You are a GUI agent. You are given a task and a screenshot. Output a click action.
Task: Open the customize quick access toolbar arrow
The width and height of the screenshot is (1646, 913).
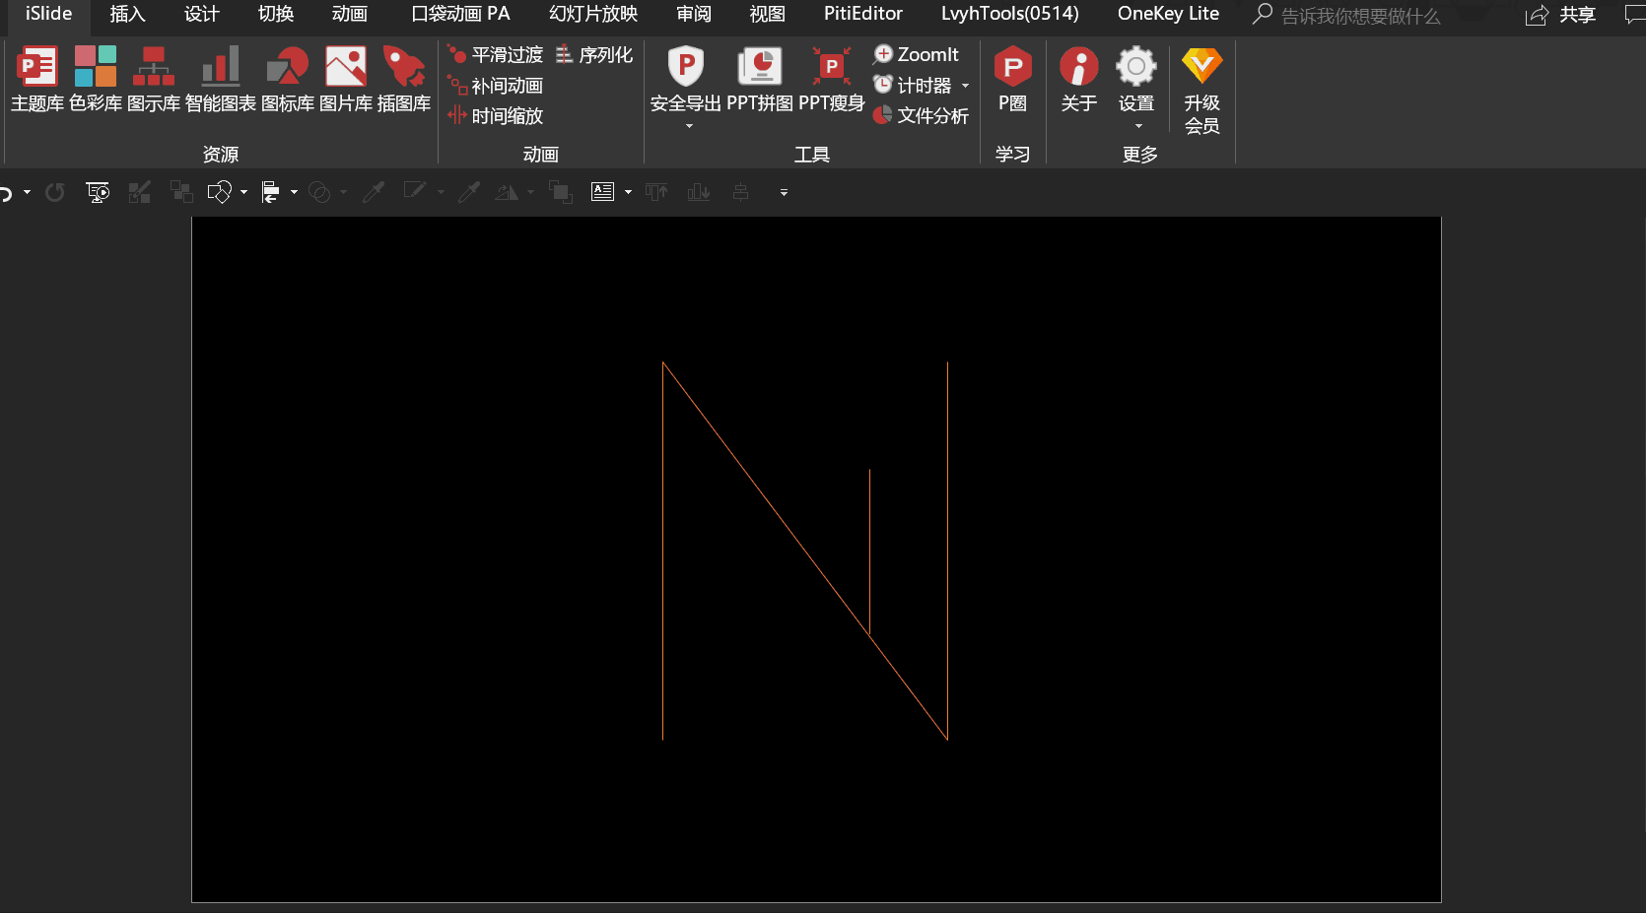784,193
